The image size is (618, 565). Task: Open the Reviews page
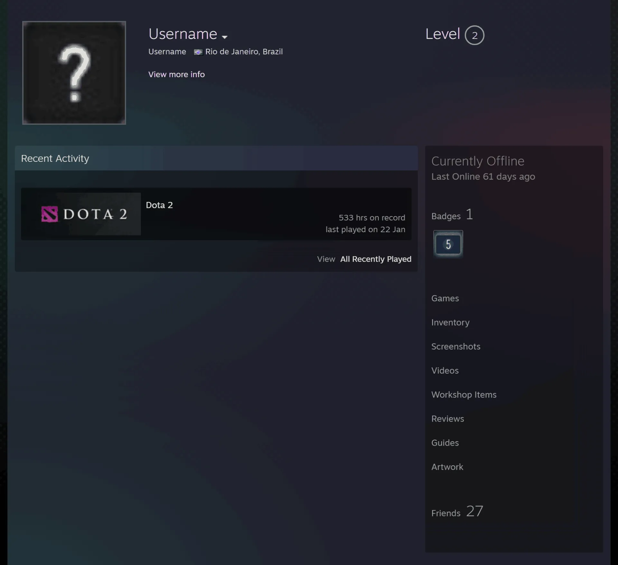tap(448, 419)
